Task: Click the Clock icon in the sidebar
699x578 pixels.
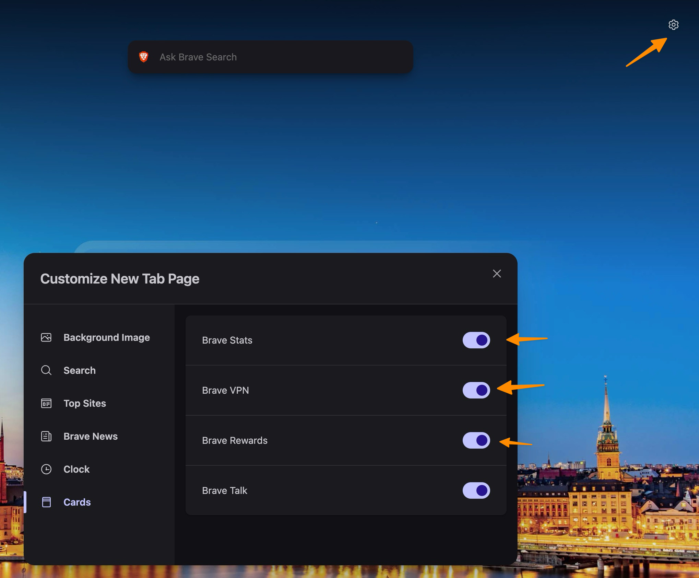Action: click(46, 469)
